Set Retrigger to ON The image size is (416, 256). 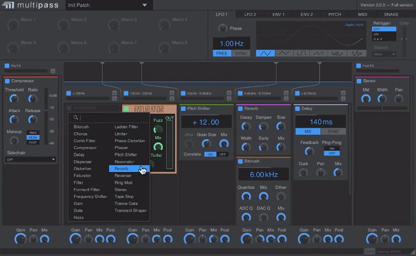(384, 34)
